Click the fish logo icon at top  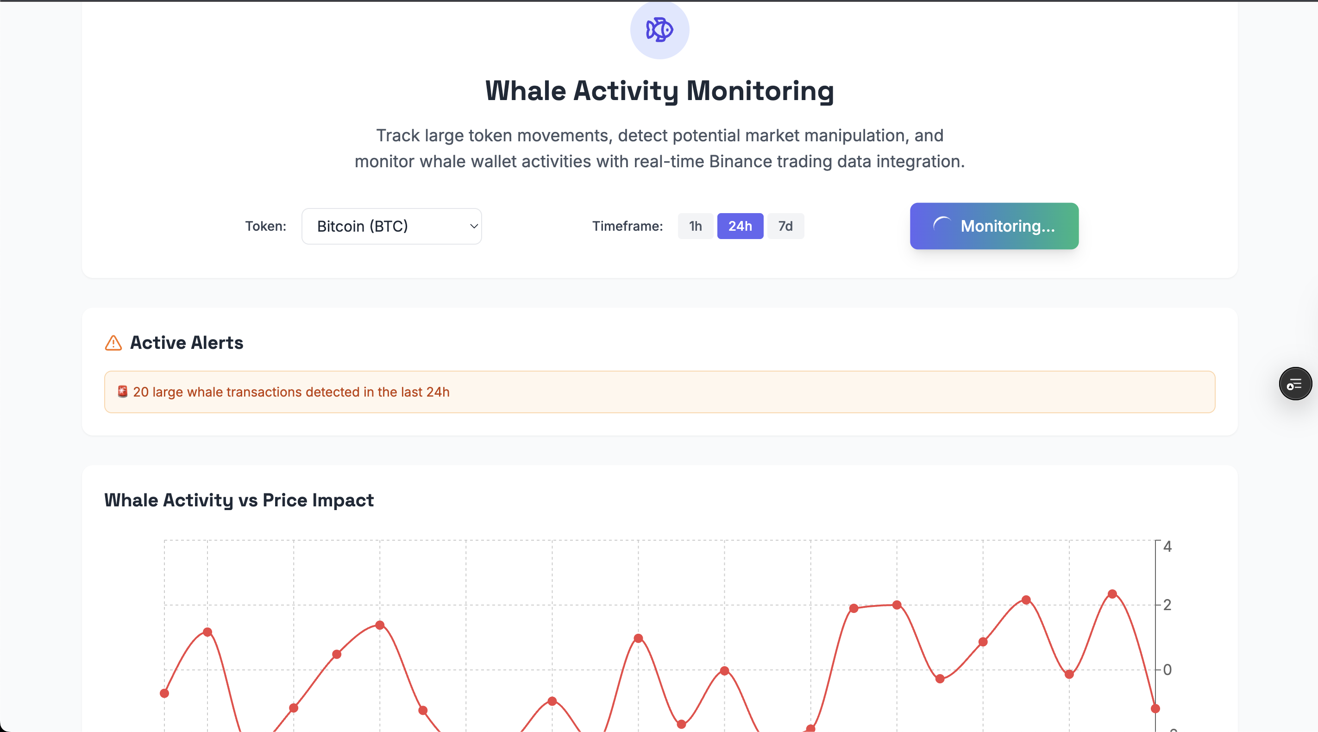tap(659, 29)
